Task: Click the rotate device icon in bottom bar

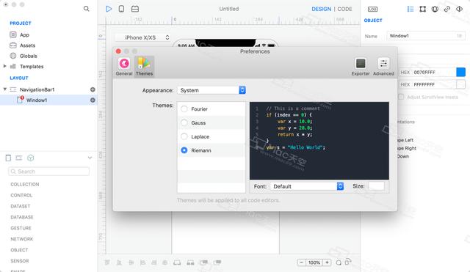Action: (347, 262)
